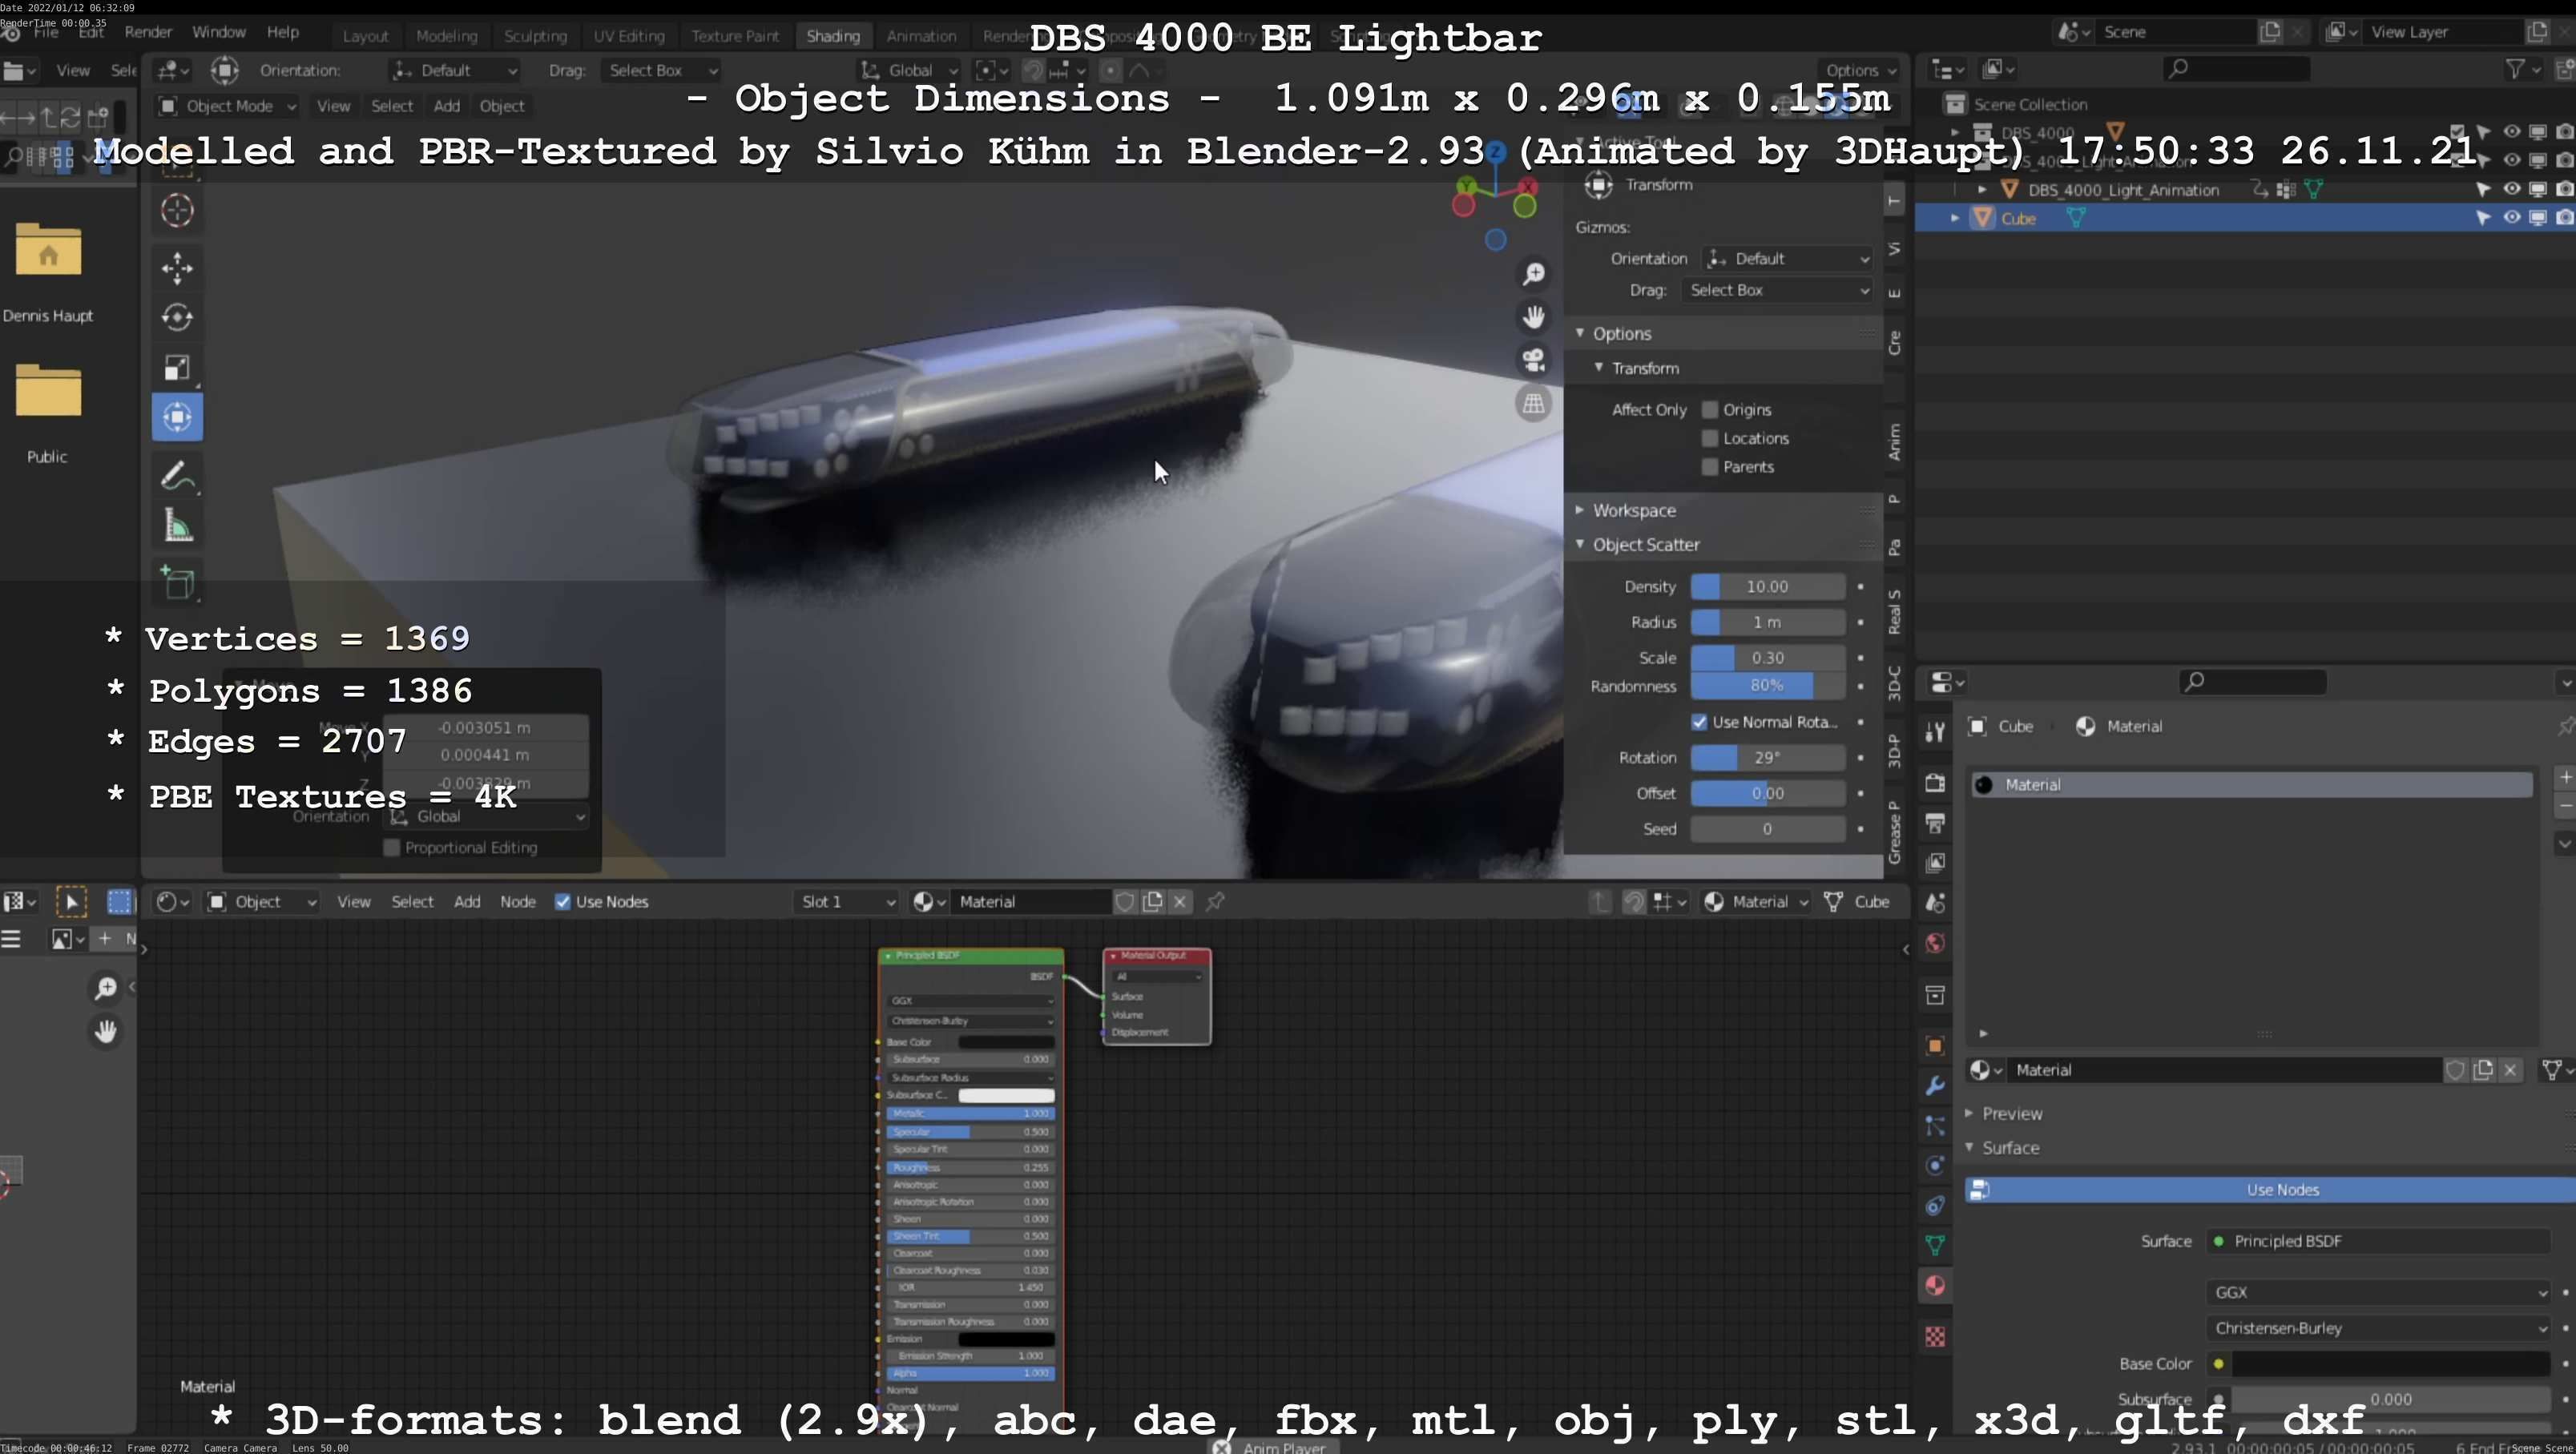Click node editor pan hand icon
The height and width of the screenshot is (1454, 2576).
(105, 1031)
